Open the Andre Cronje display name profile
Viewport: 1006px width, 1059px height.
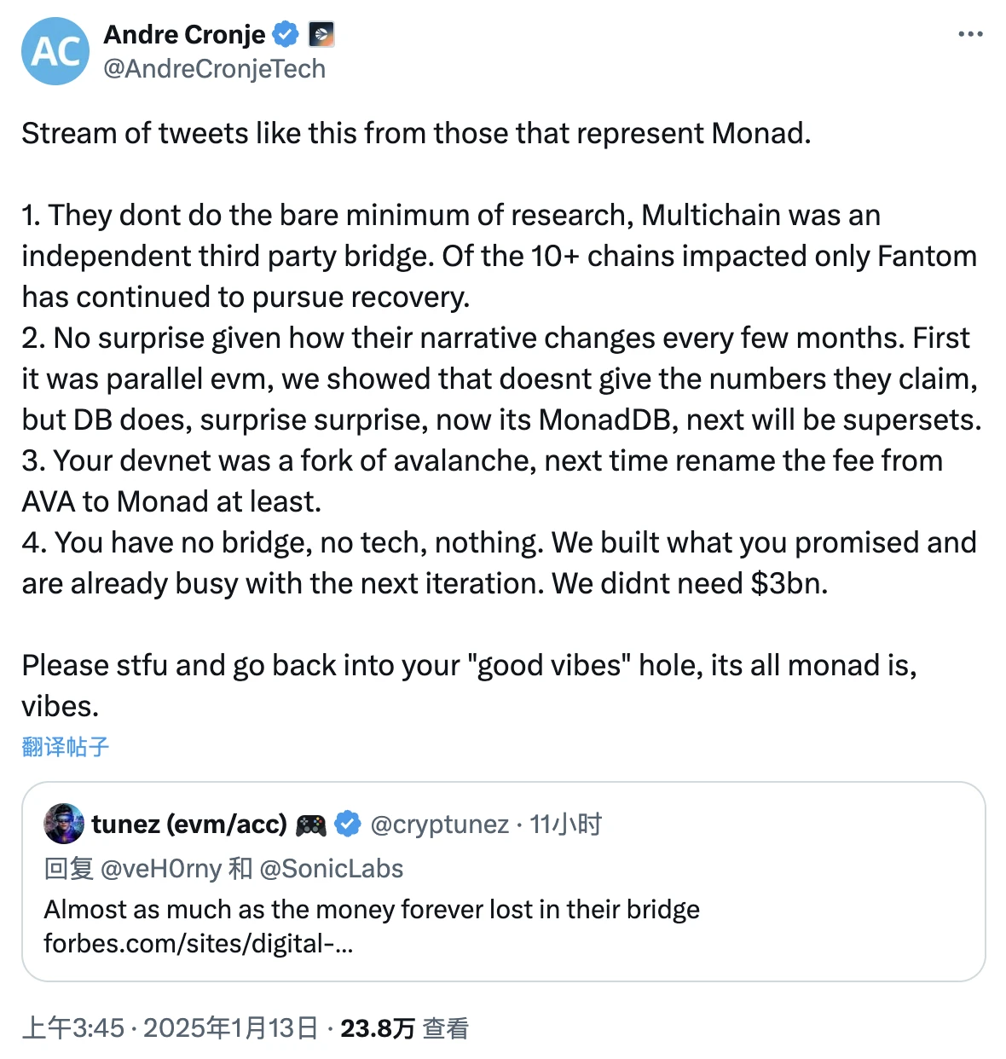184,35
